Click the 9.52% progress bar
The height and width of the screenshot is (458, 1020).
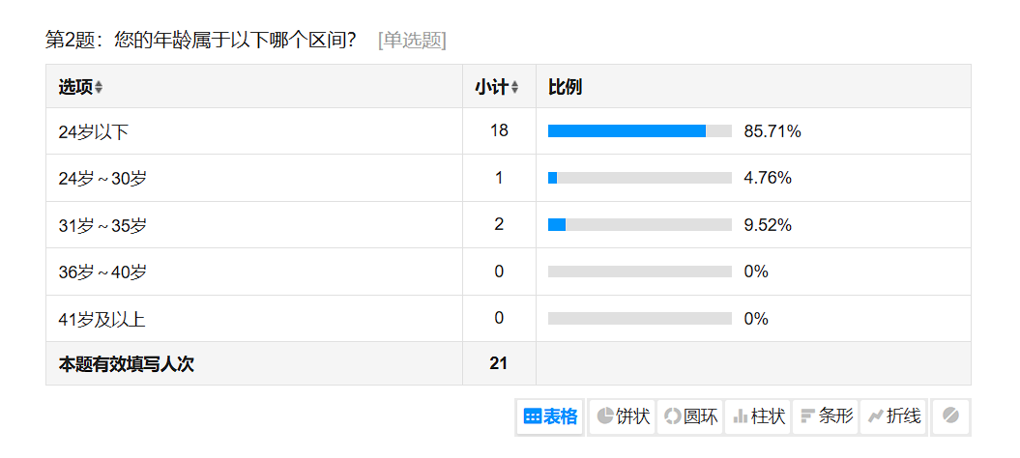click(639, 225)
